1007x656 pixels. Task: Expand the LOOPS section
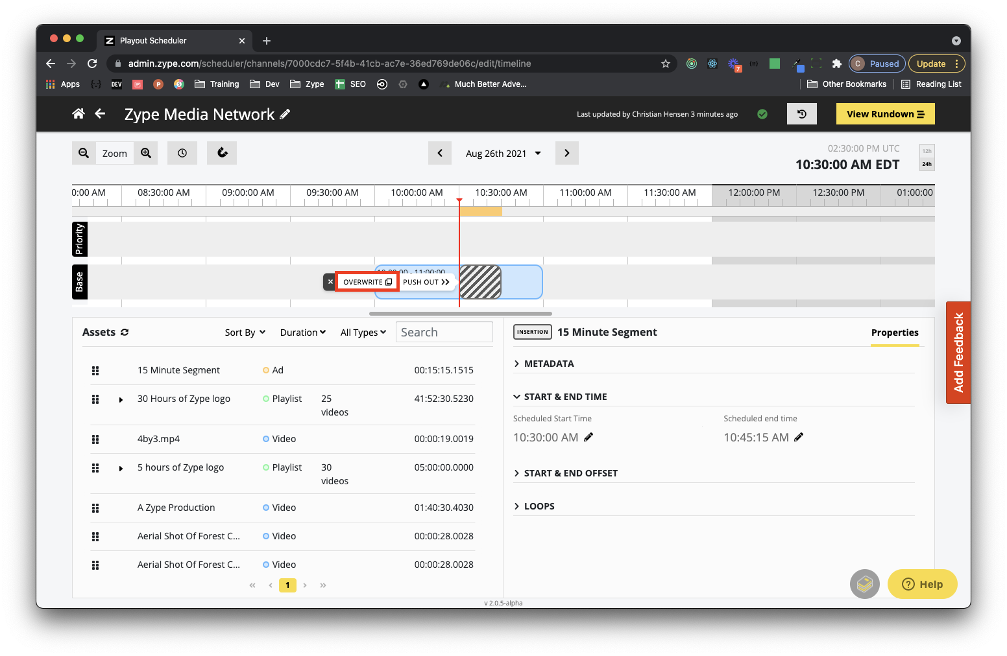(x=534, y=506)
